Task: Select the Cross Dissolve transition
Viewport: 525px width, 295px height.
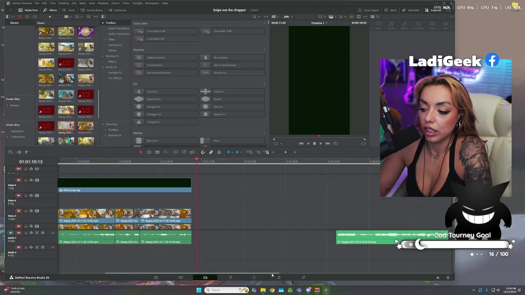Action: (166, 65)
